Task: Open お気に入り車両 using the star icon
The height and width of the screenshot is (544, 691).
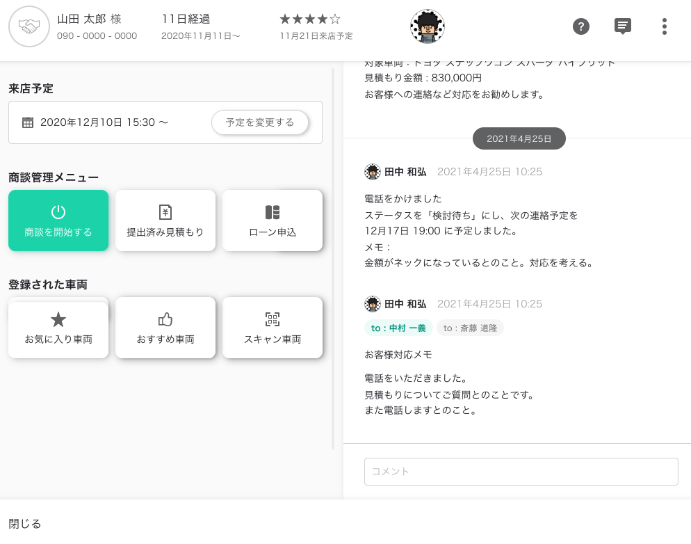Action: click(x=58, y=319)
